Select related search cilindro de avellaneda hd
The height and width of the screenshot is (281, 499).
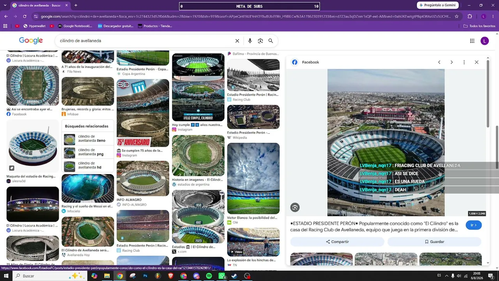(x=88, y=165)
